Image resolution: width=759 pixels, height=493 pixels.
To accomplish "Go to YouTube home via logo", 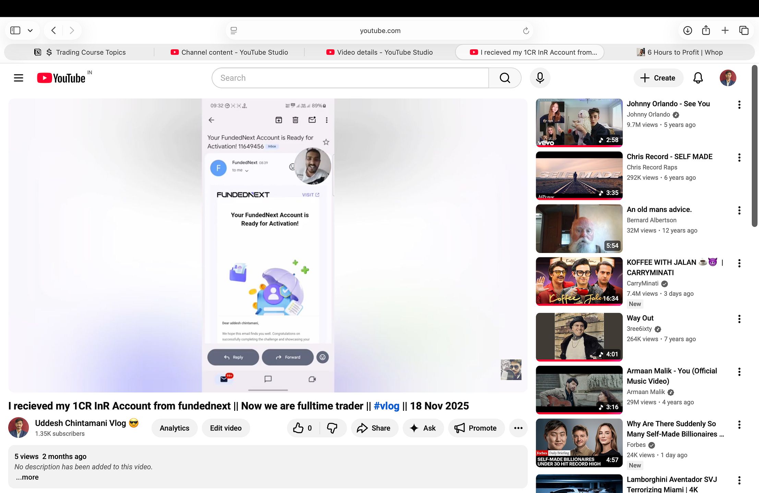I will pos(61,78).
